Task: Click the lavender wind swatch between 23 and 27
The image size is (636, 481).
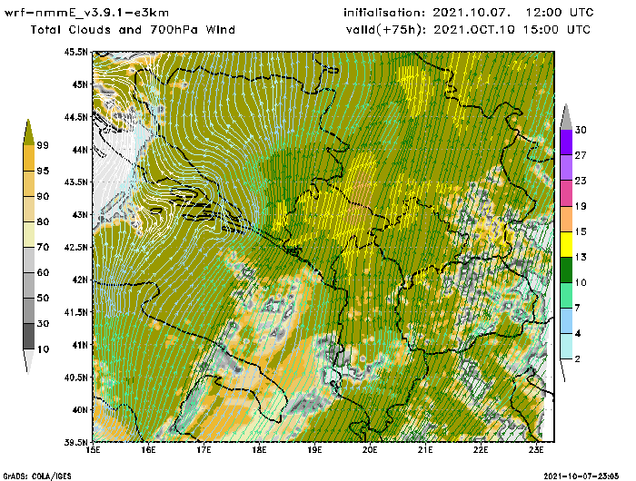Action: (x=566, y=168)
